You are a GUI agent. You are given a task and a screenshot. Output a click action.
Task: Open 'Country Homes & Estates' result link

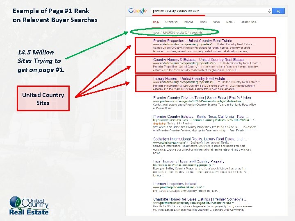tap(198, 60)
